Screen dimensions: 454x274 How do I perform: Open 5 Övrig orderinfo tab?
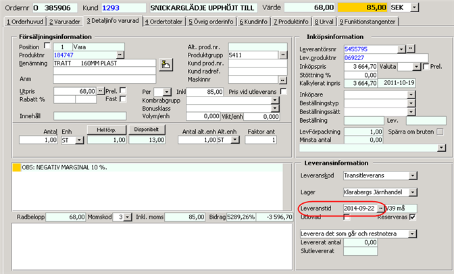(211, 22)
